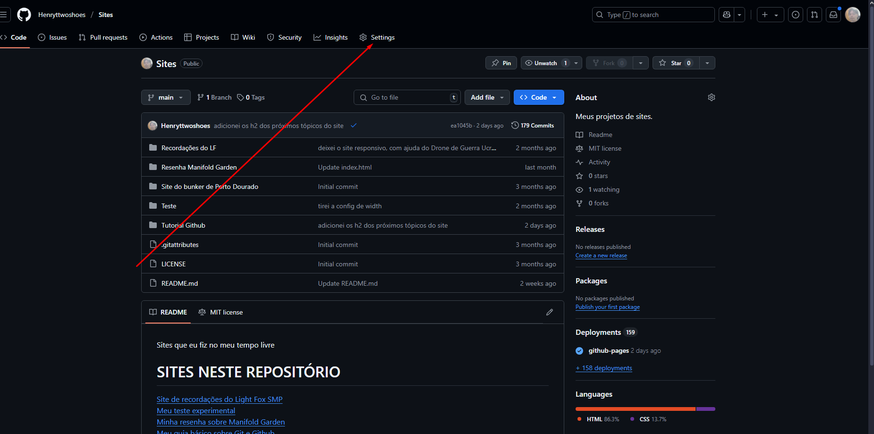Screen dimensions: 874x434
Task: Expand the Star lists dropdown arrow
Action: click(x=707, y=63)
